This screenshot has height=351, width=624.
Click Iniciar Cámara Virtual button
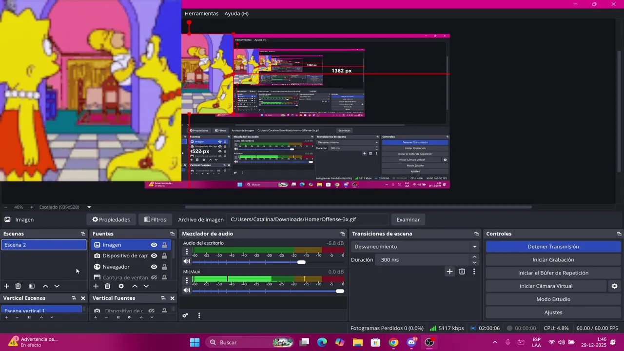tap(546, 286)
